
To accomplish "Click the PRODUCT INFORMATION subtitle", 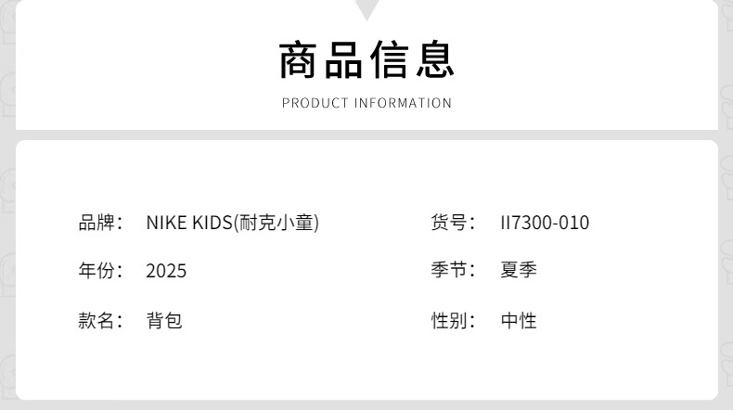I will click(367, 103).
